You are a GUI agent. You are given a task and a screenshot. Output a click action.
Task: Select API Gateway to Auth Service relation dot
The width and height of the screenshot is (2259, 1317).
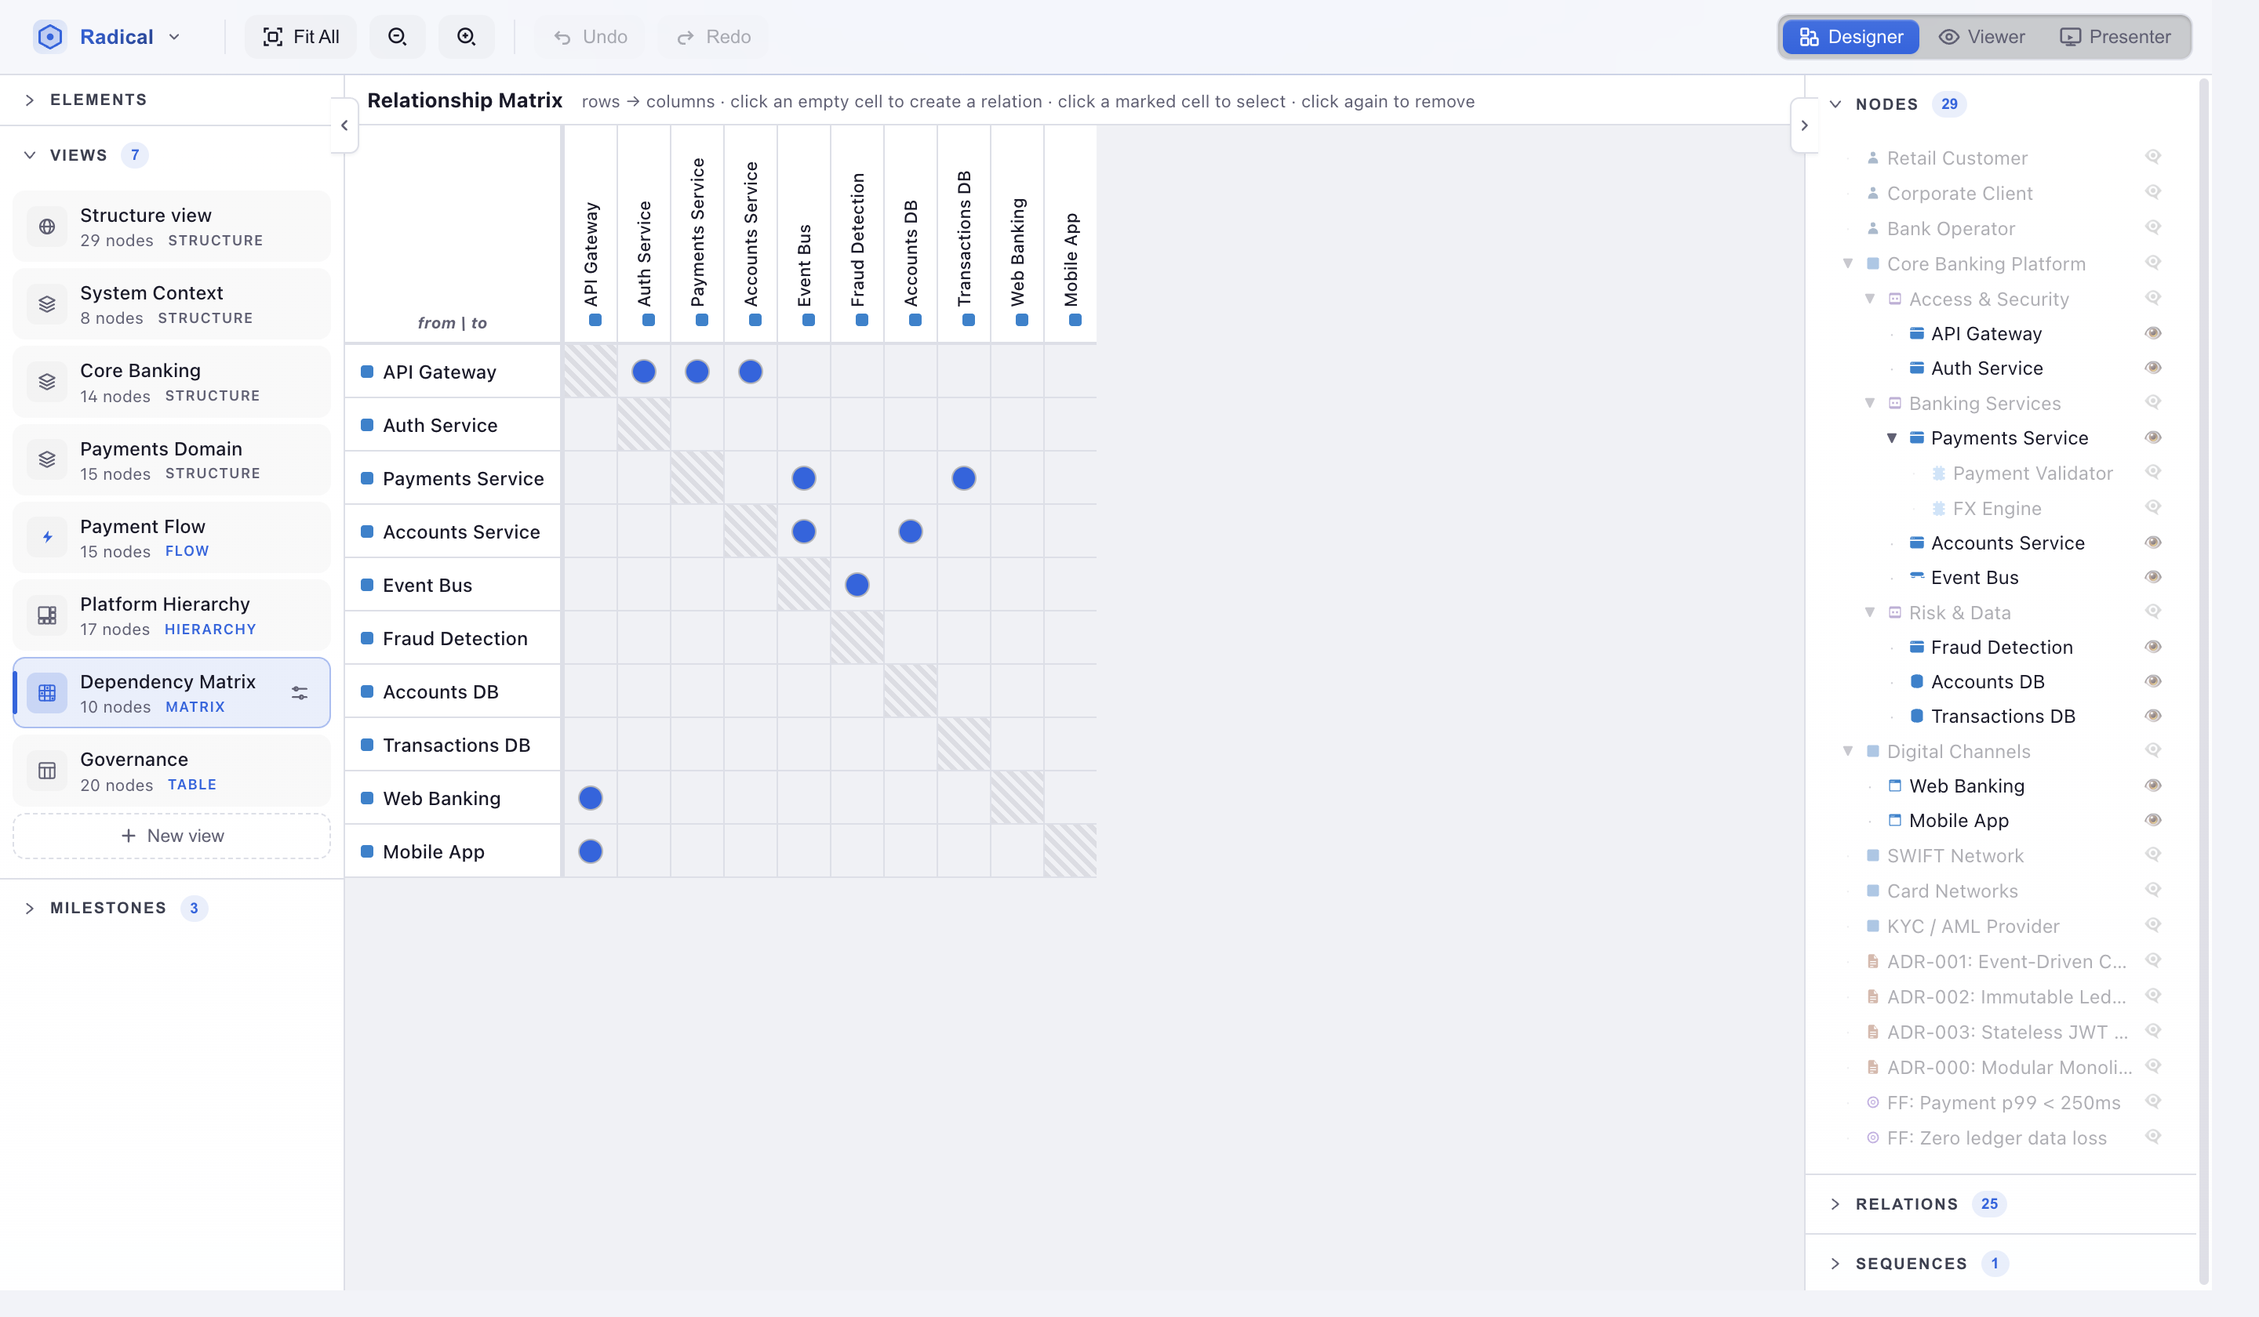point(644,372)
